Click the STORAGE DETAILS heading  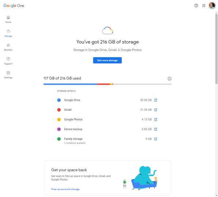click(x=66, y=91)
